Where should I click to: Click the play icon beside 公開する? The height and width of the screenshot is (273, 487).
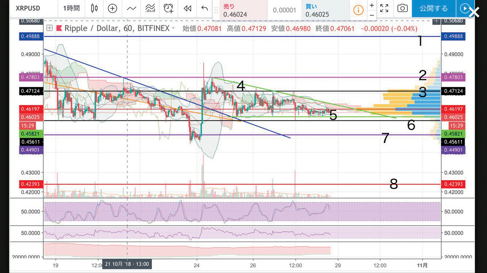coord(465,8)
